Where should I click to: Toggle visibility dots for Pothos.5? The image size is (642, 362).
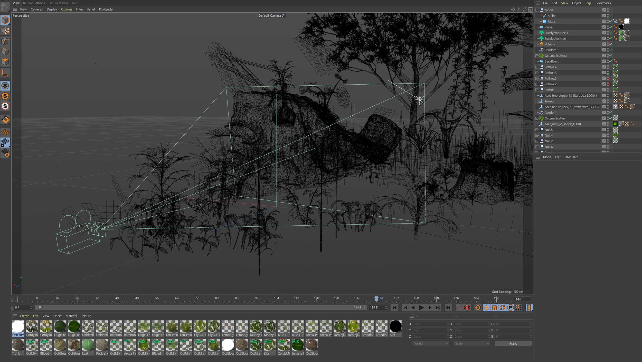click(608, 73)
